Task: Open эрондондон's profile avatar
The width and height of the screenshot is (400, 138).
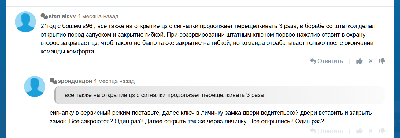Action: pyautogui.click(x=35, y=87)
